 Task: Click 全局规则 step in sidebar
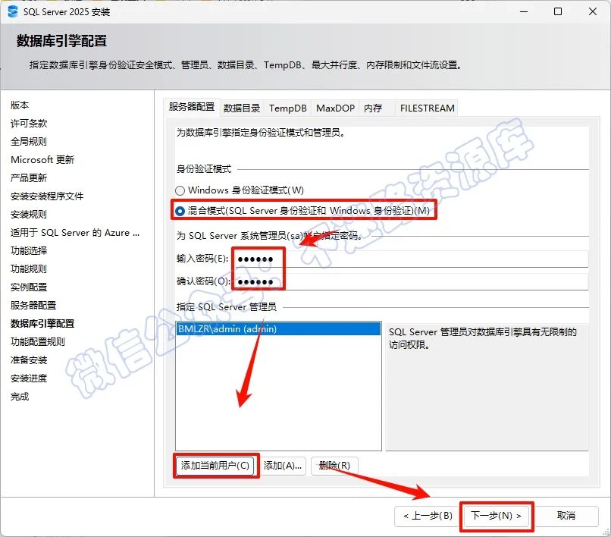tap(29, 142)
